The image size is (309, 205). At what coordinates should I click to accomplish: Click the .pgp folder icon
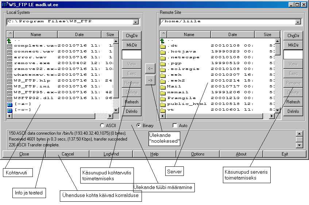163,64
